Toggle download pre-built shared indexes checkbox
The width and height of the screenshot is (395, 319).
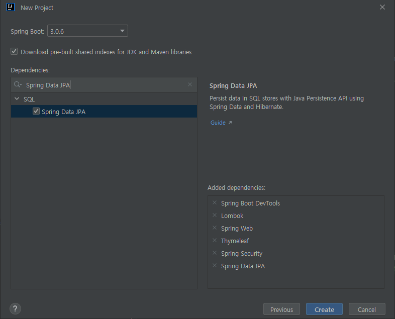point(14,52)
